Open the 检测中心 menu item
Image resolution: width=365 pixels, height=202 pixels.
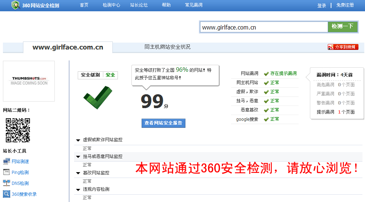click(111, 5)
